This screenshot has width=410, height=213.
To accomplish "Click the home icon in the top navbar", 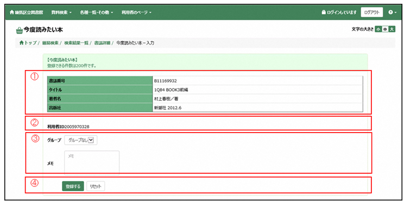I will tap(11, 12).
